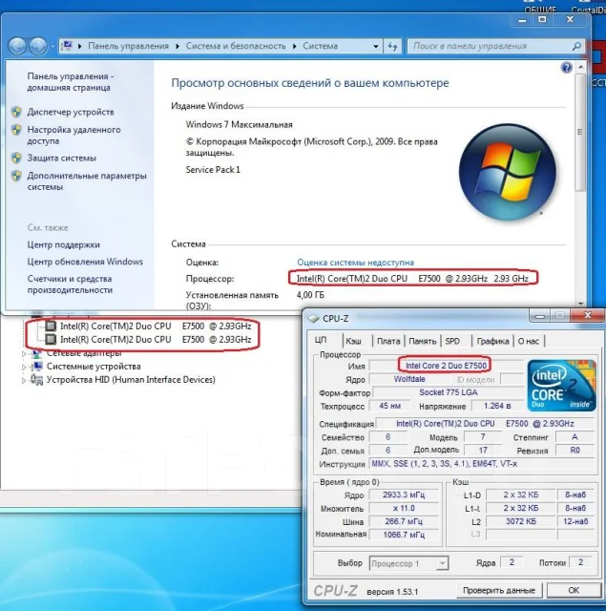Click the 266.7 мГц bus speed value
The height and width of the screenshot is (611, 606).
coord(404,521)
